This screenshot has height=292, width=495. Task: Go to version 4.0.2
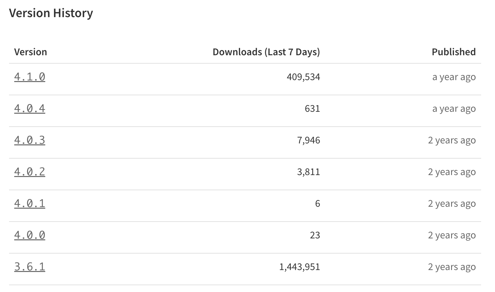pos(30,172)
